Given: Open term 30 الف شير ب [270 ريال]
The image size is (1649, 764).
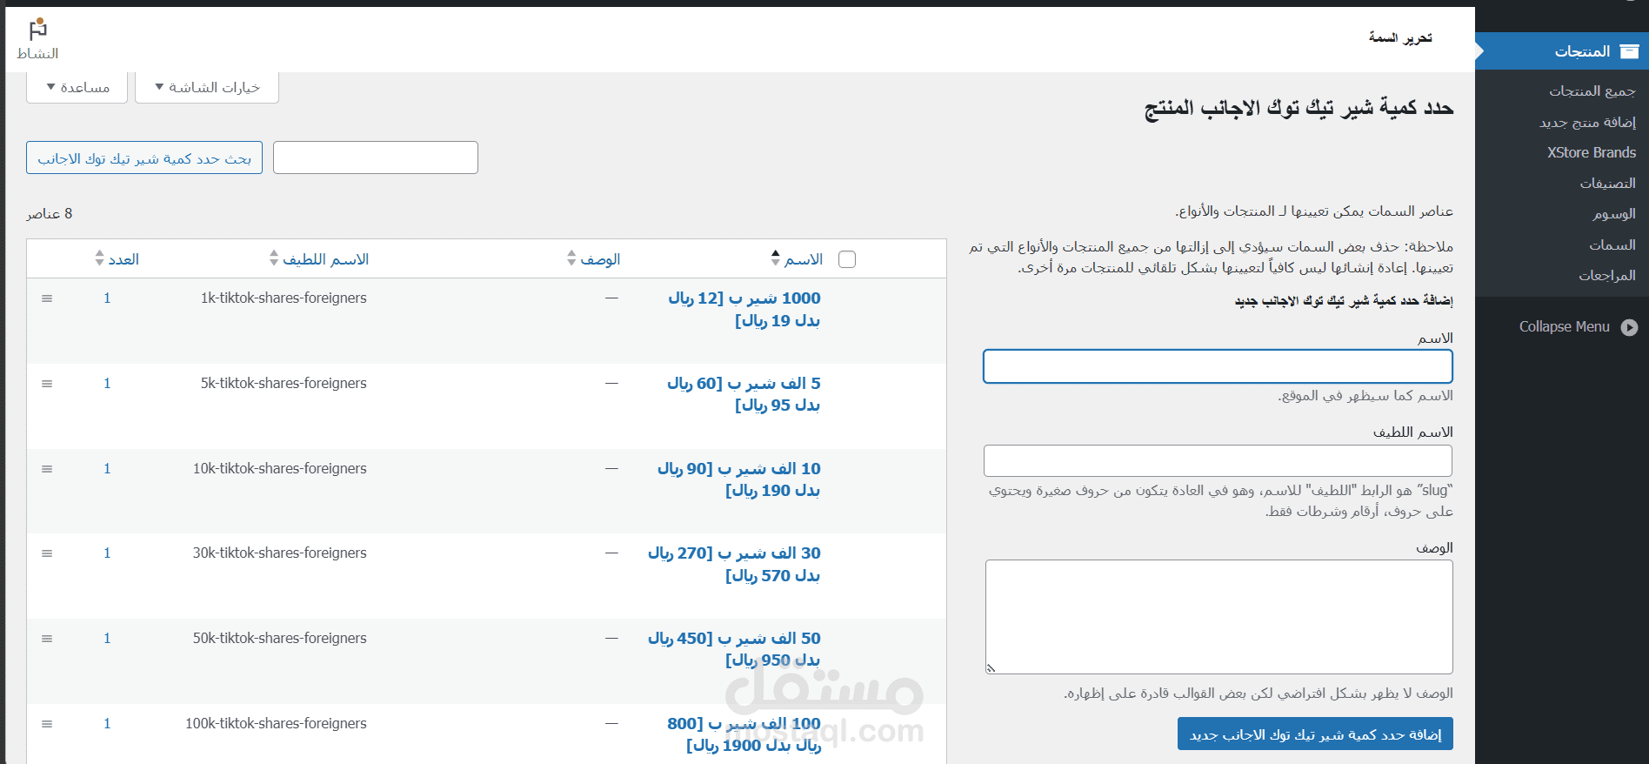Looking at the screenshot, I should [x=734, y=564].
